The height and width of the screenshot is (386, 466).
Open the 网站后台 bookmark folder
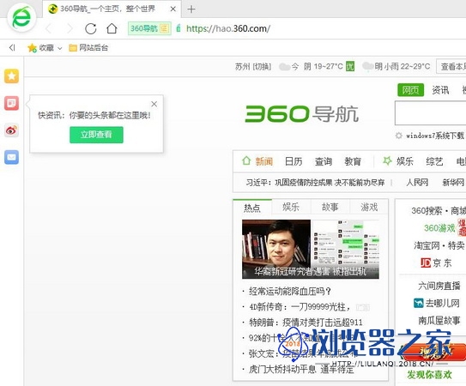point(88,47)
